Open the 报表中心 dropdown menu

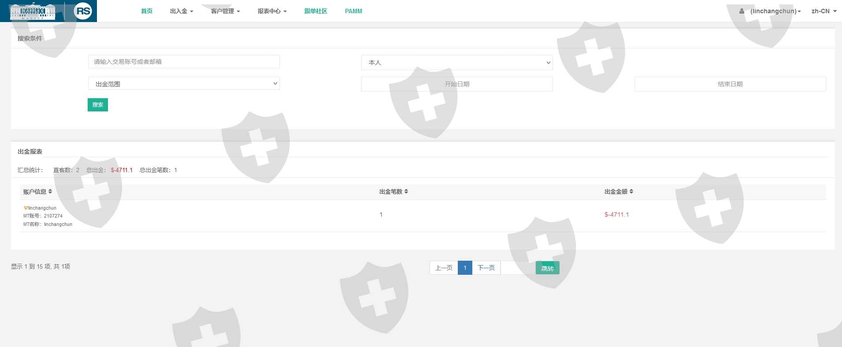pyautogui.click(x=272, y=11)
